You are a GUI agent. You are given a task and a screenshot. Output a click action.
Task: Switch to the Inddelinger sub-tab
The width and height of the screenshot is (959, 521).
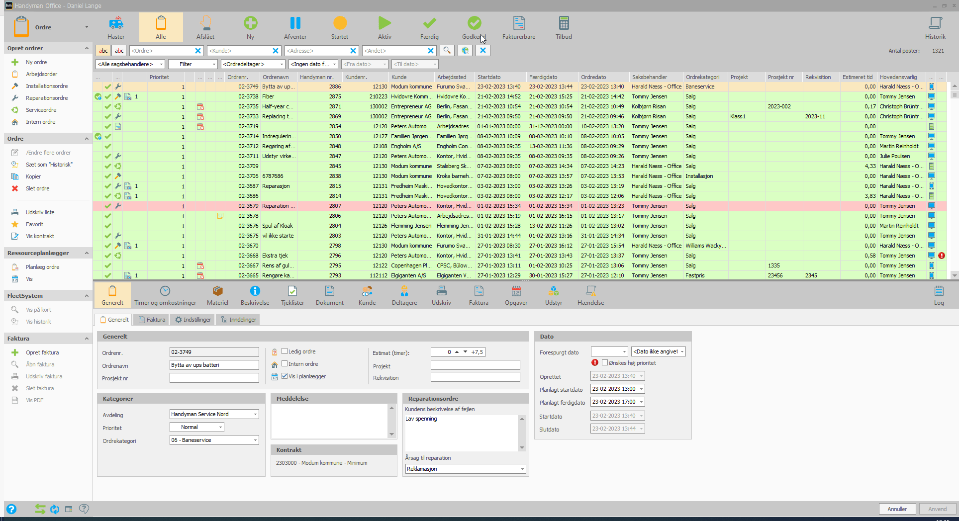(x=238, y=320)
